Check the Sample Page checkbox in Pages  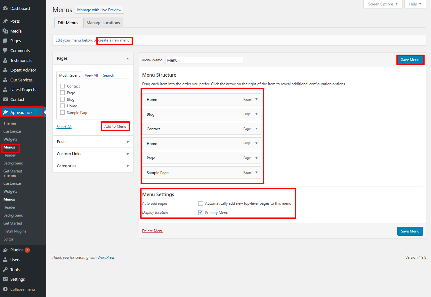(62, 112)
